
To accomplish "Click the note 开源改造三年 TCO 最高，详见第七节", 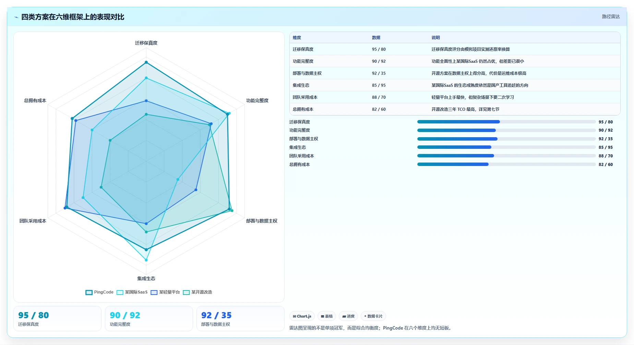I will click(465, 109).
